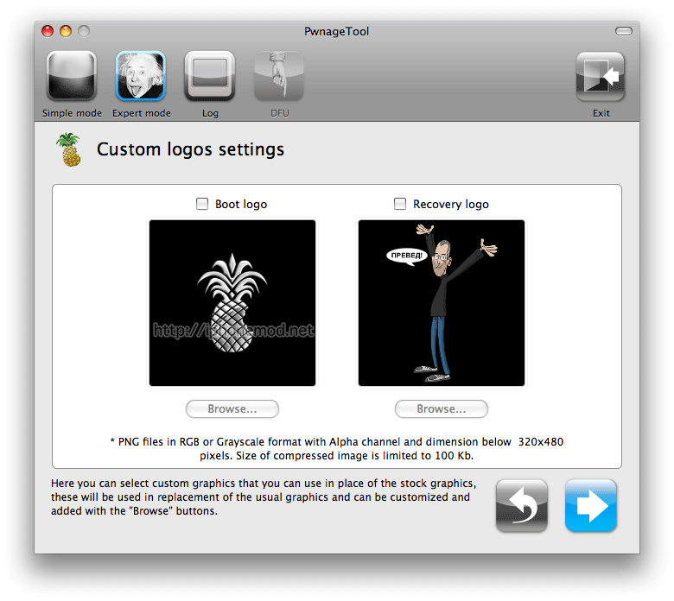The width and height of the screenshot is (674, 601).
Task: Toggle toolbar with the pill button
Action: [x=623, y=31]
